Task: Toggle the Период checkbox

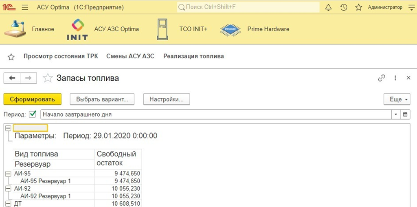Action: coord(33,115)
